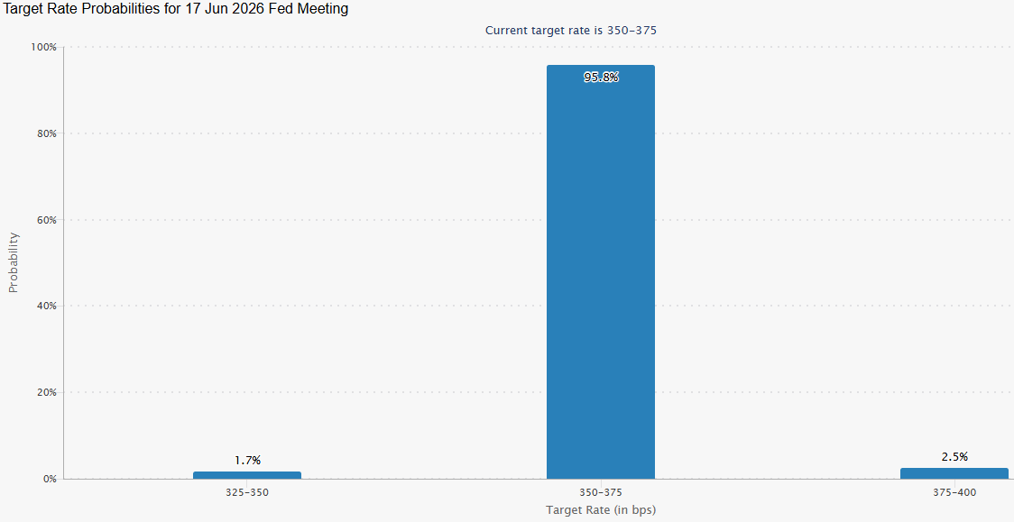Click the 100% y-axis tick label

coord(43,47)
